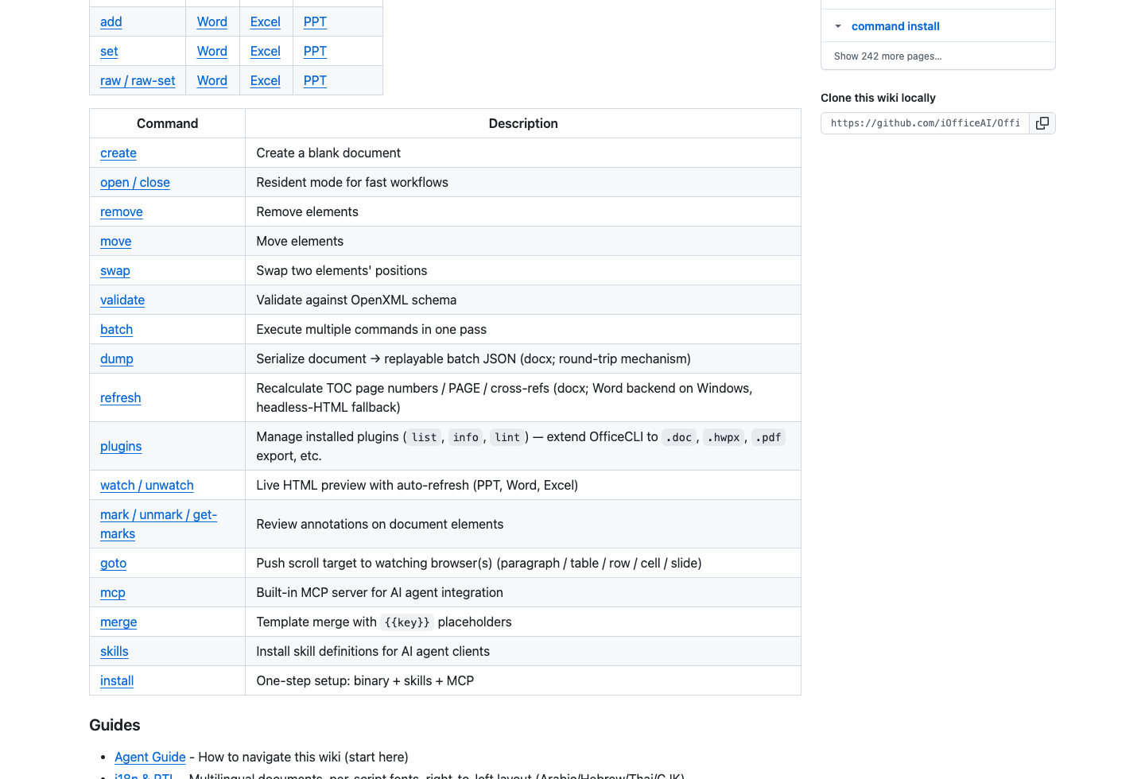The width and height of the screenshot is (1145, 779).
Task: Open the validate command page
Action: coord(122,300)
